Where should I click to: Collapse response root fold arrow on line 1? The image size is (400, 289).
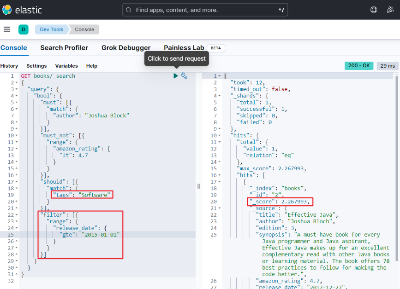pos(220,76)
